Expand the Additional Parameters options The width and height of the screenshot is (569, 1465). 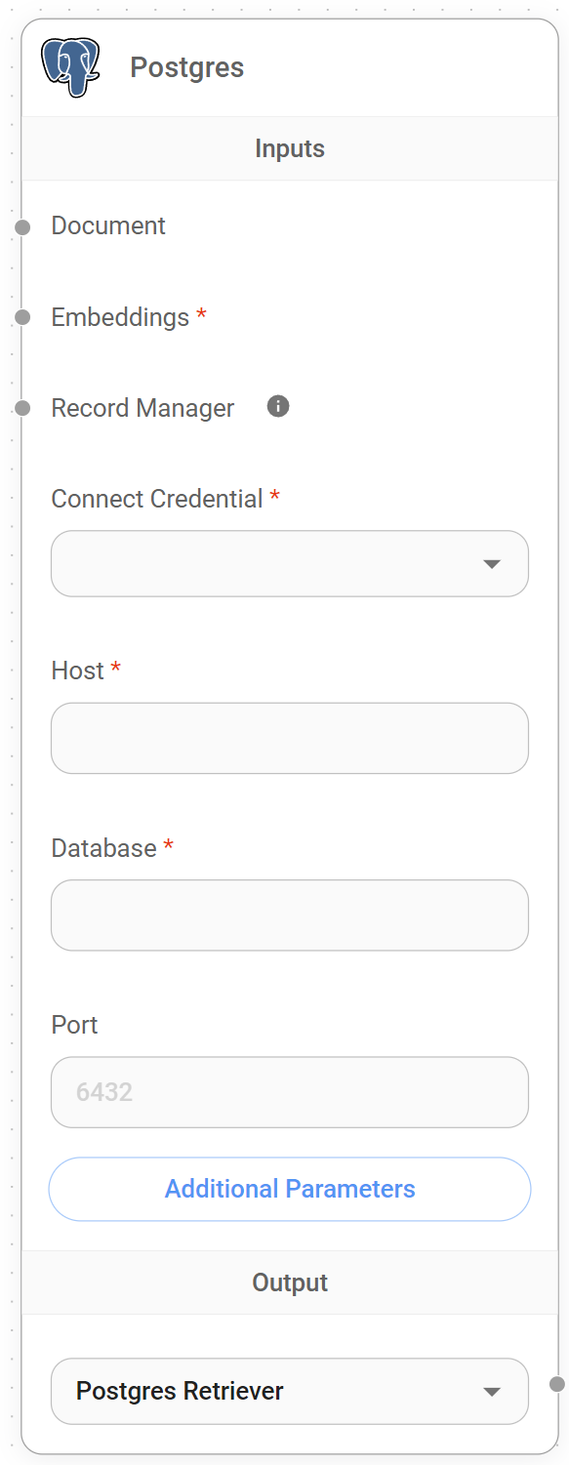coord(290,1189)
